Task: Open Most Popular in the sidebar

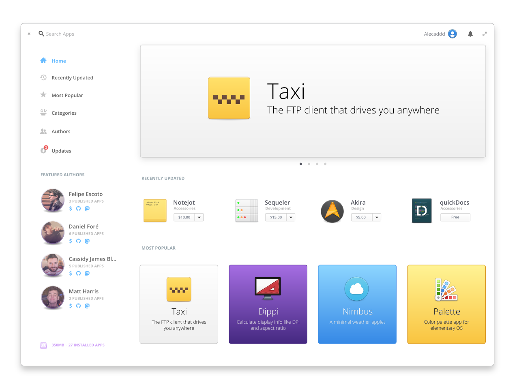Action: pos(62,95)
